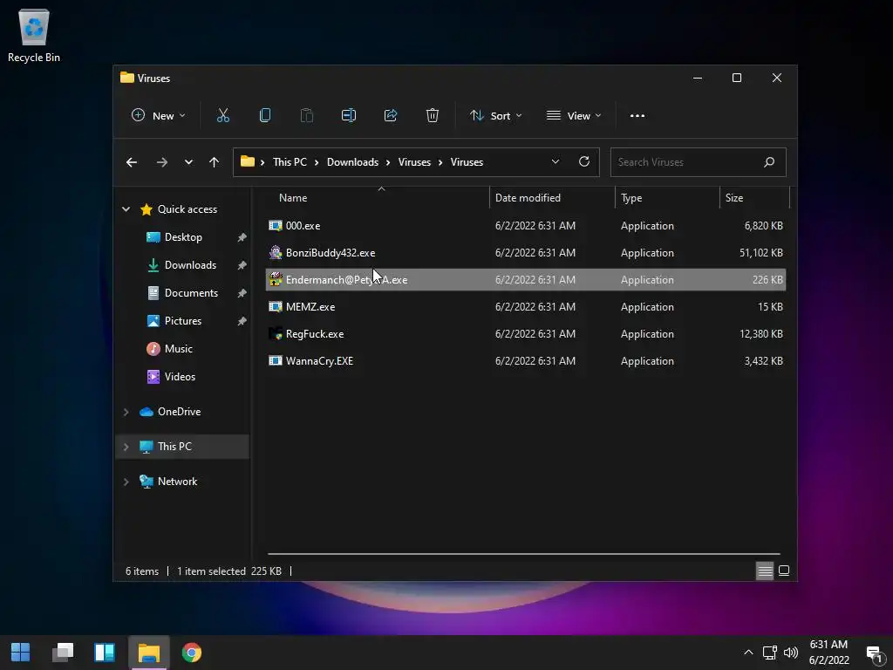This screenshot has height=670, width=893.
Task: Click the Share icon in toolbar
Action: tap(391, 116)
